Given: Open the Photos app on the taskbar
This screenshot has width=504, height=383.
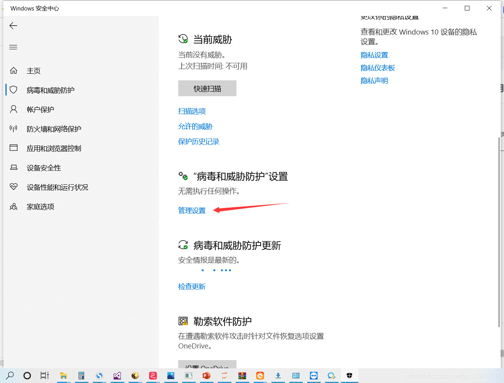Looking at the screenshot, I should point(171,376).
